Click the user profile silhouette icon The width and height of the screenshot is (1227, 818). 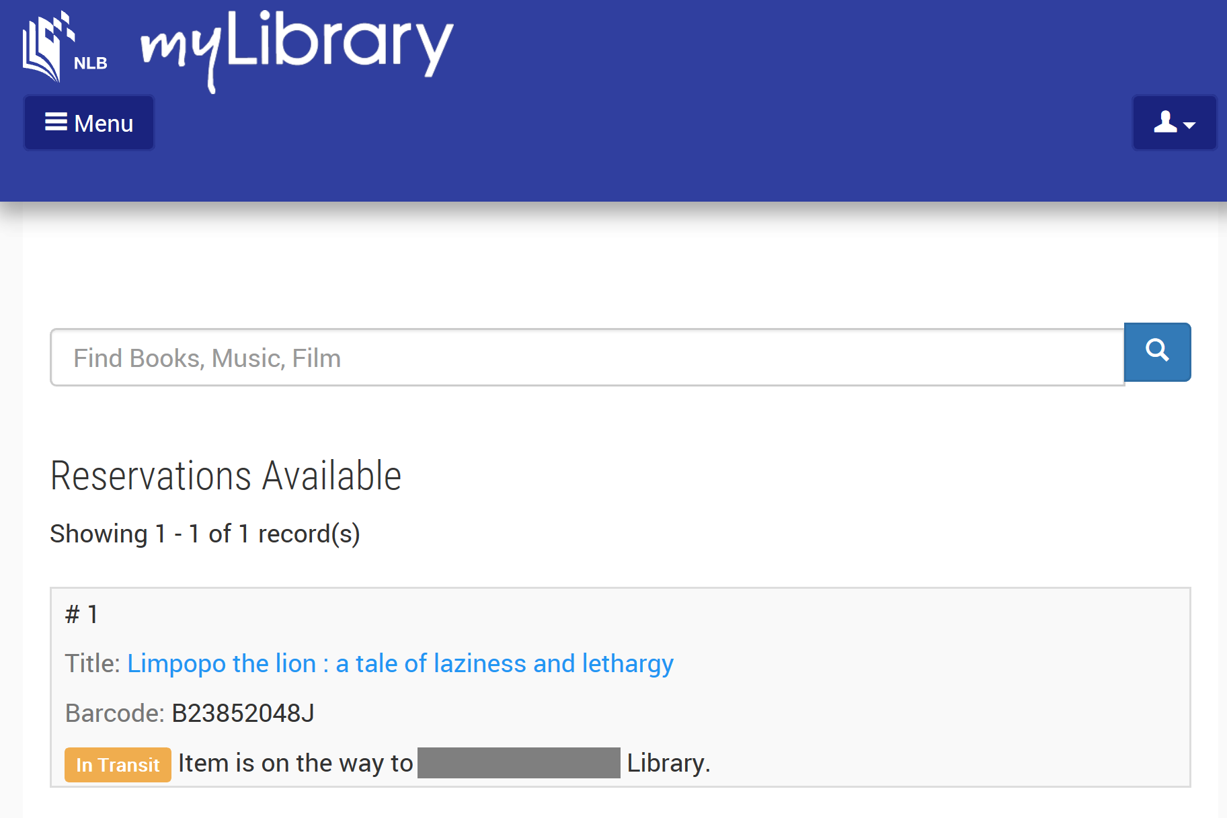pos(1165,122)
